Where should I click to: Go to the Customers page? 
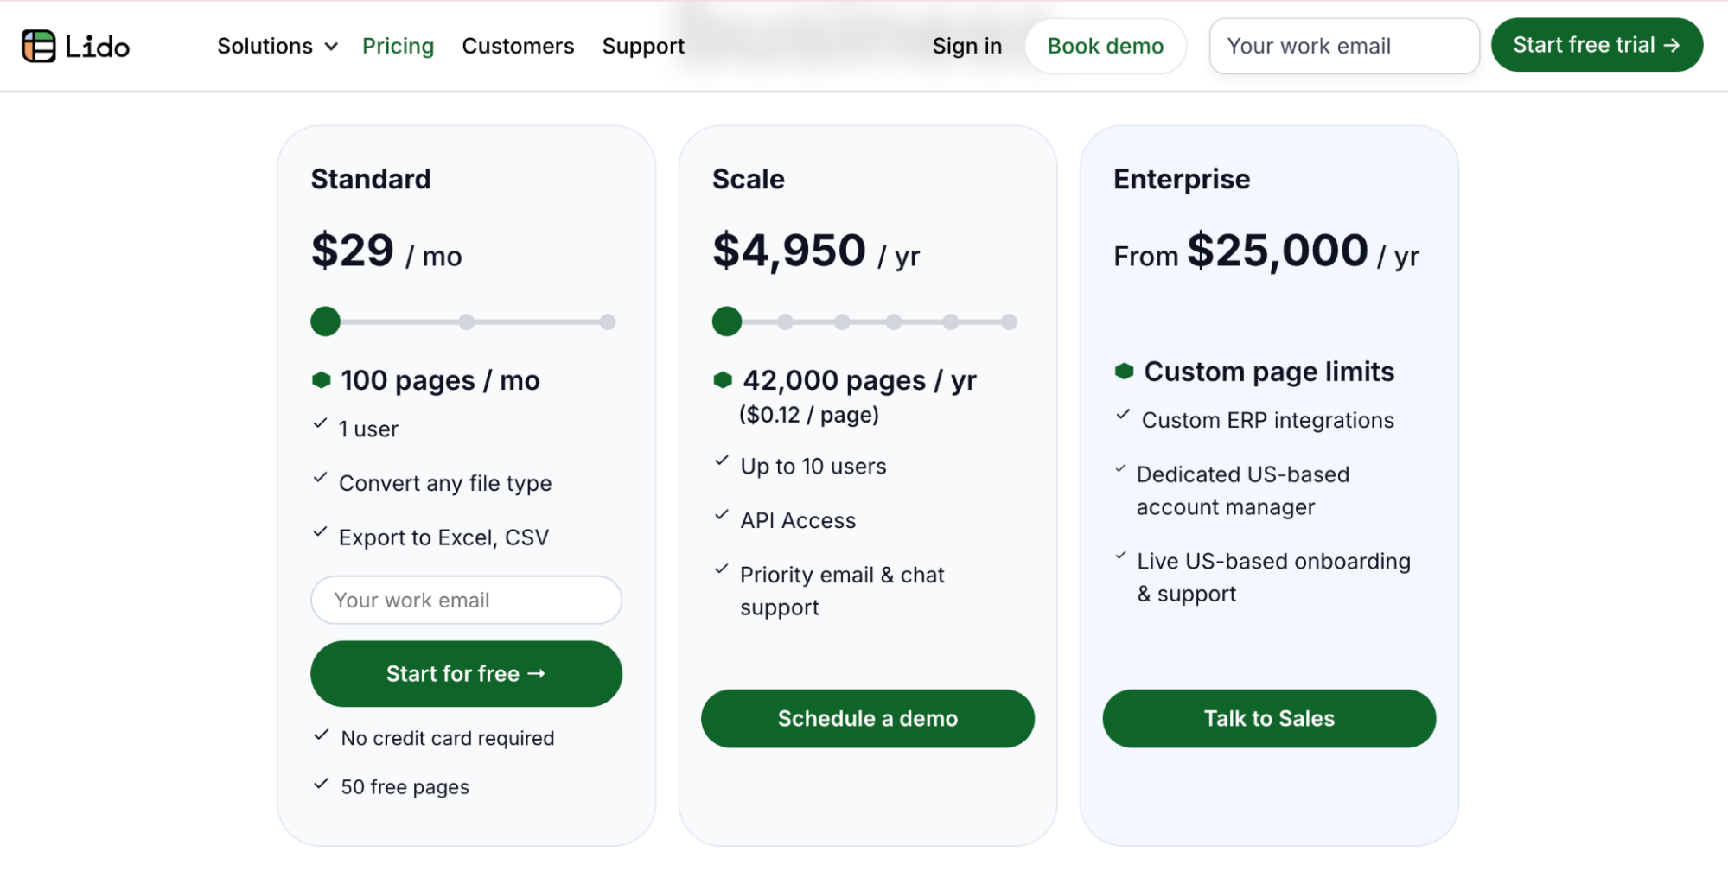518,46
